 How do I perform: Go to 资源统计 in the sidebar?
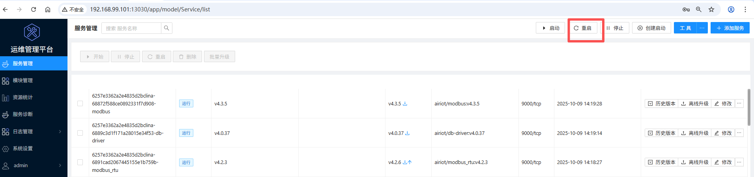coord(23,97)
